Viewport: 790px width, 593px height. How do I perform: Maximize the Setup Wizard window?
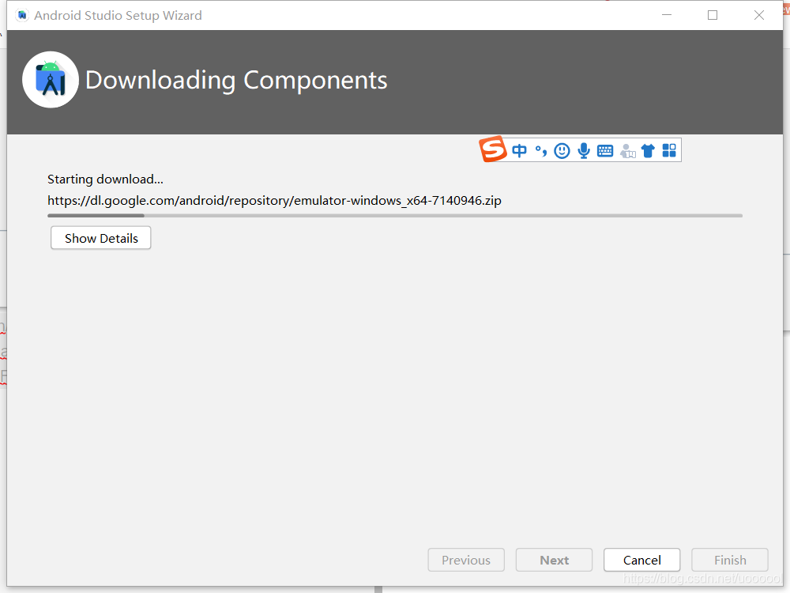click(713, 15)
